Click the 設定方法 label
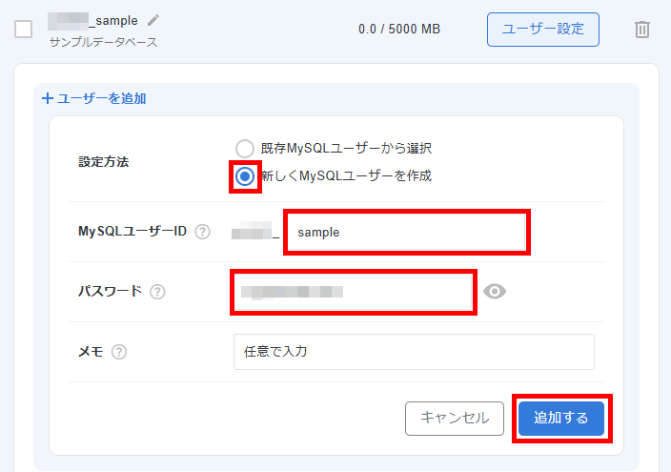Image resolution: width=671 pixels, height=472 pixels. [103, 162]
